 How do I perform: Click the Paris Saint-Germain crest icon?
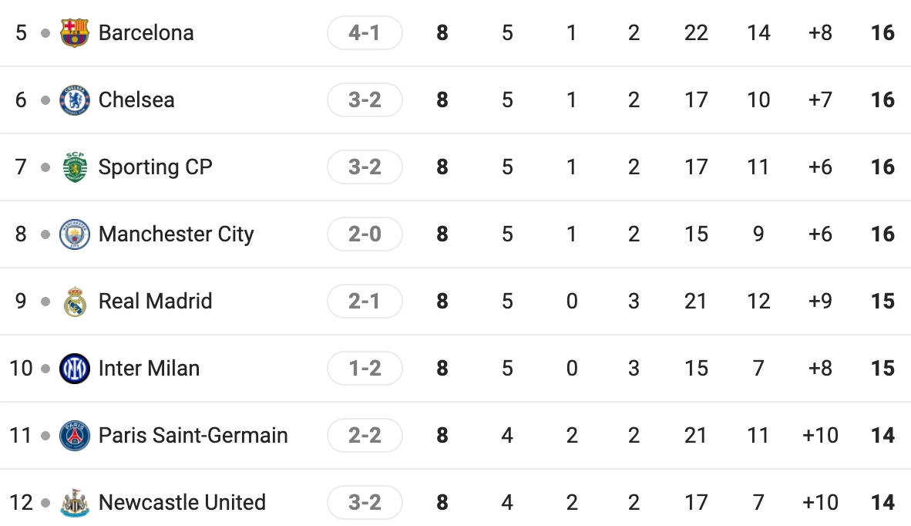pos(75,436)
